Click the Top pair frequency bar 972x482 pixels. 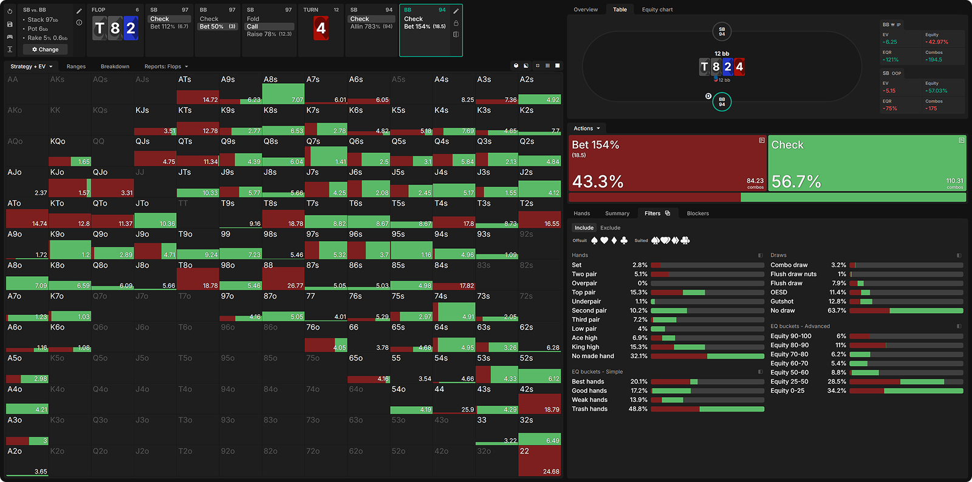tap(707, 293)
